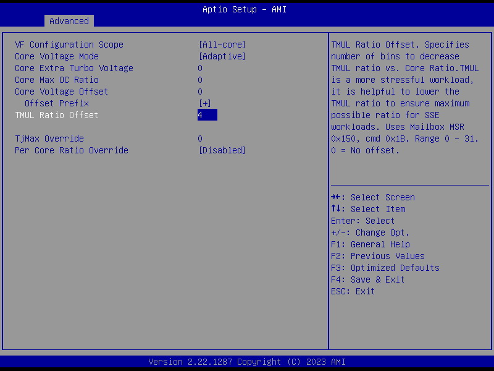Highlight the VF Configuration Scope label
494x371 pixels.
pyautogui.click(x=69, y=45)
